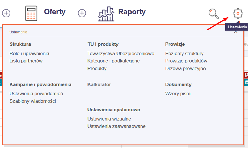Select Kategorie i podkategorie

point(113,61)
